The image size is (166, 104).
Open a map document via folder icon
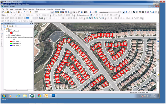point(6,12)
